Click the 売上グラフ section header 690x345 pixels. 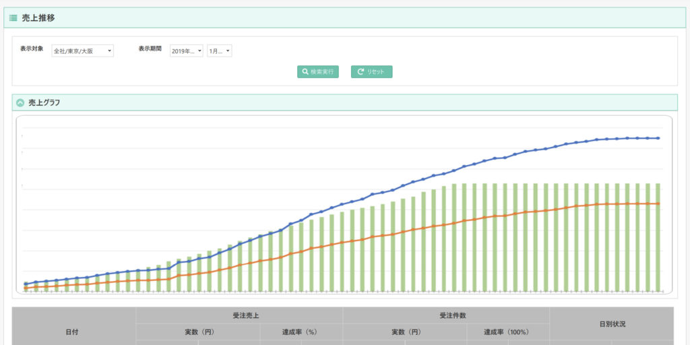click(x=344, y=102)
